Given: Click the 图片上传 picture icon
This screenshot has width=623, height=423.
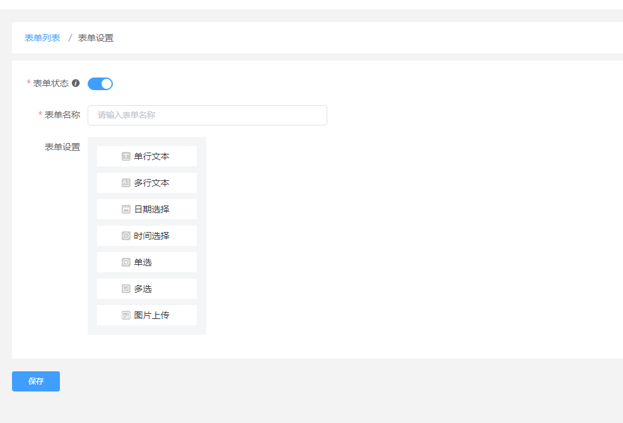Looking at the screenshot, I should click(126, 315).
